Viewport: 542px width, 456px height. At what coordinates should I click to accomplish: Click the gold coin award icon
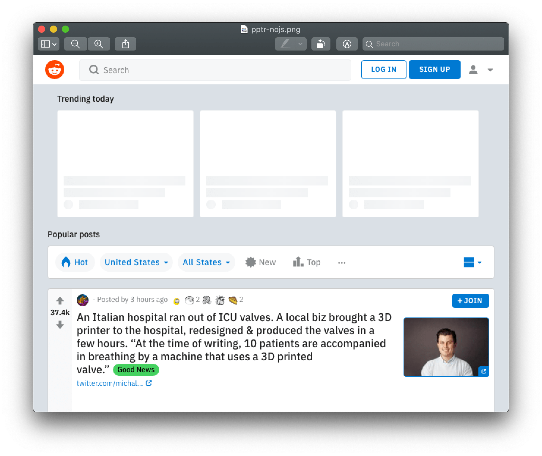[177, 301]
